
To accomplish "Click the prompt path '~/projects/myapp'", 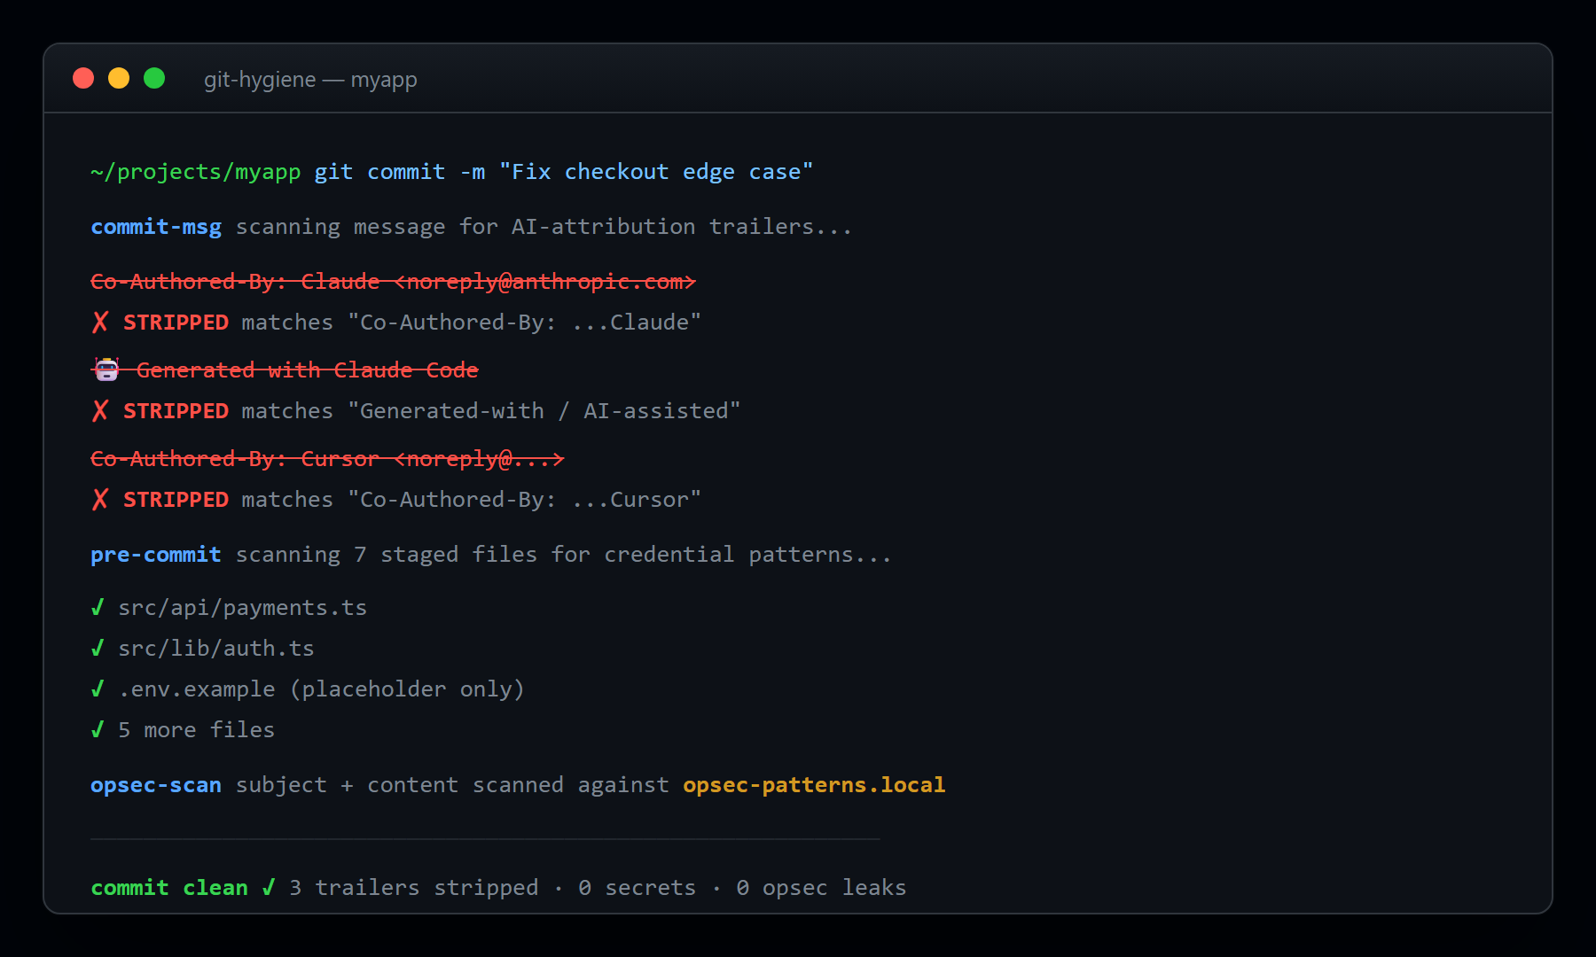I will coord(196,172).
